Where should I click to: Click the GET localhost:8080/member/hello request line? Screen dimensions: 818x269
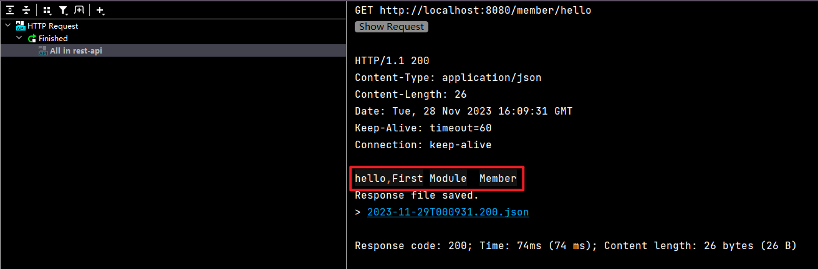tap(473, 11)
